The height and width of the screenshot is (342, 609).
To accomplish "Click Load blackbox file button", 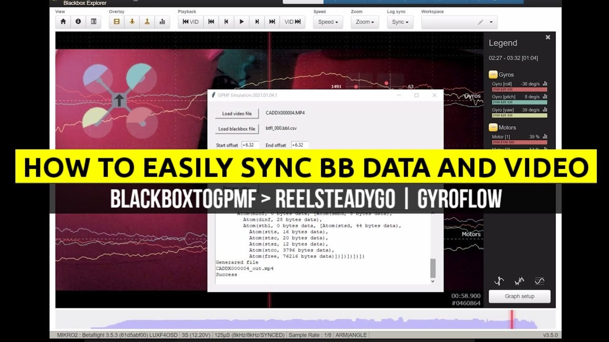I will tap(237, 129).
